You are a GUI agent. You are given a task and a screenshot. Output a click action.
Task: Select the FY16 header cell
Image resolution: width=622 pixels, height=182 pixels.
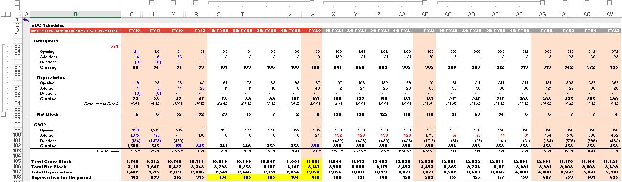[134, 30]
